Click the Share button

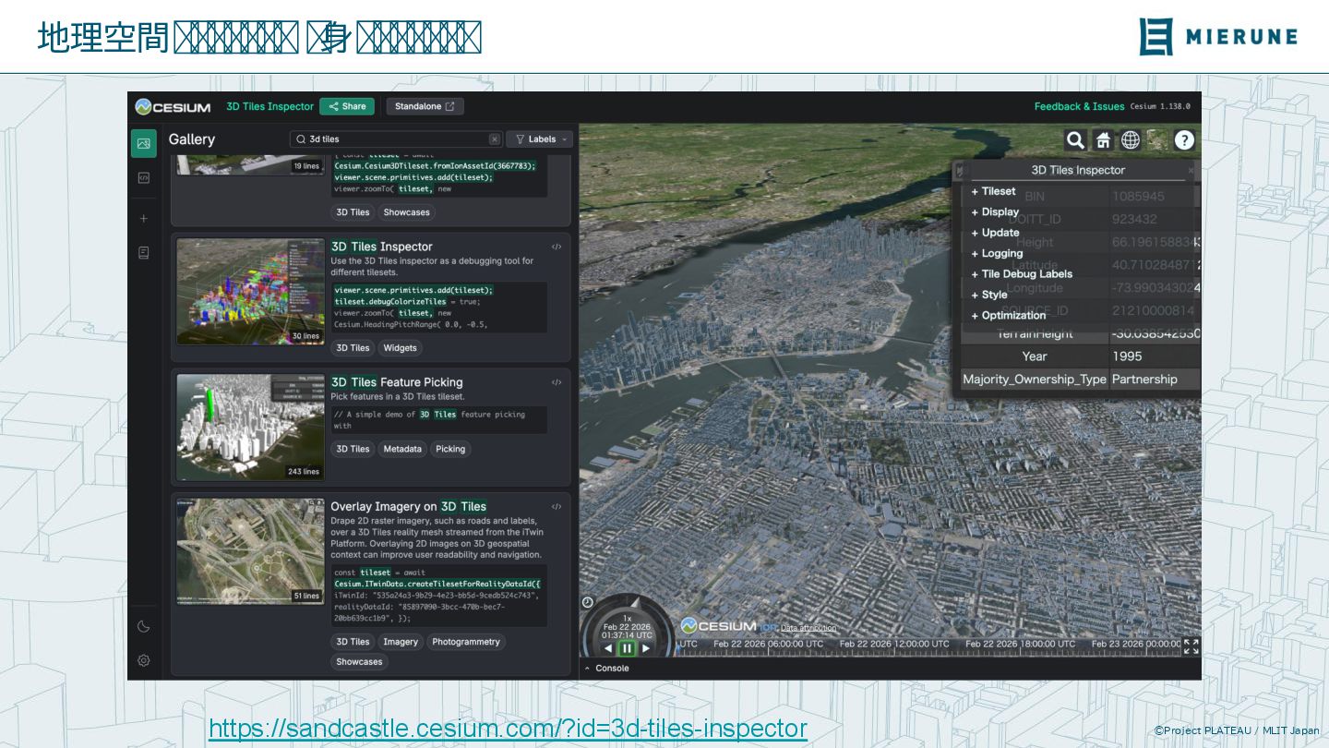[347, 106]
